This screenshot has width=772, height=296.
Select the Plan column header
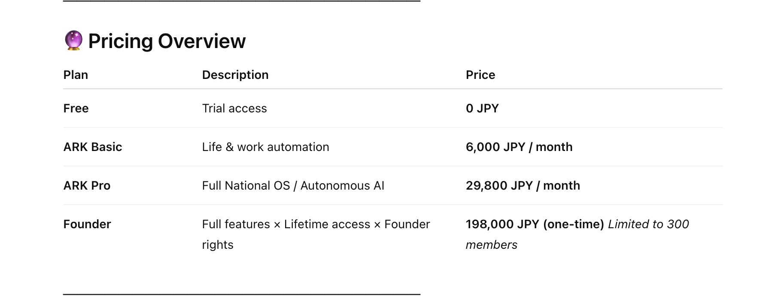click(76, 75)
